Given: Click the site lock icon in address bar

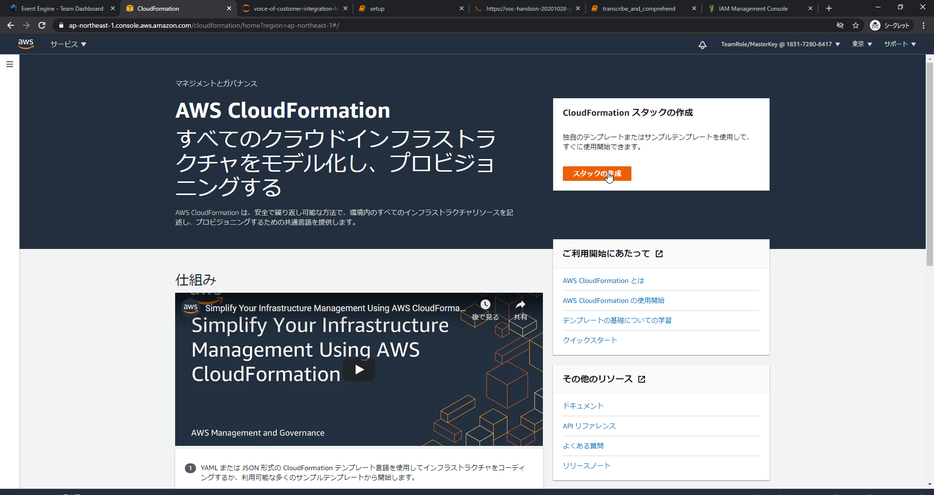Looking at the screenshot, I should [x=61, y=25].
